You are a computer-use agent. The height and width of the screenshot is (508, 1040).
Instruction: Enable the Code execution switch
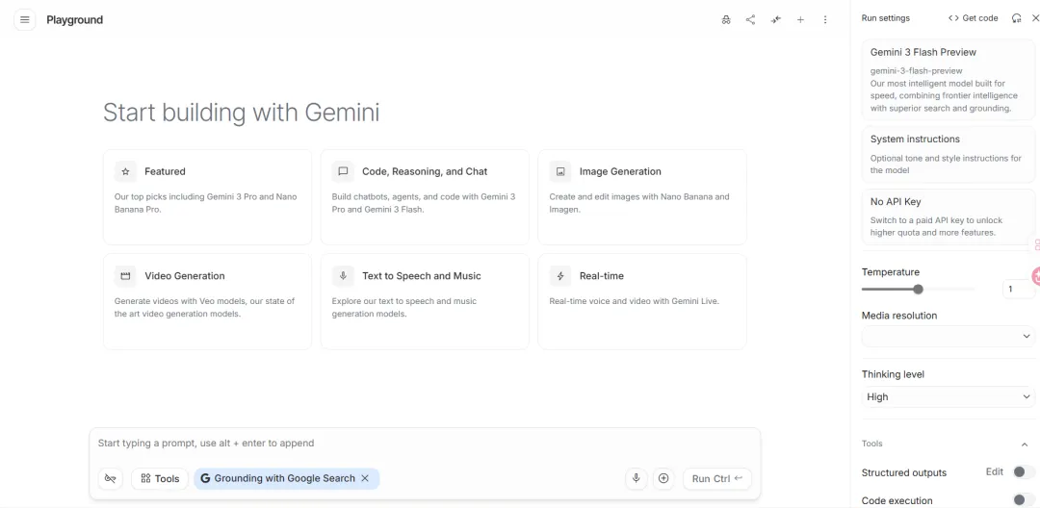[1023, 500]
